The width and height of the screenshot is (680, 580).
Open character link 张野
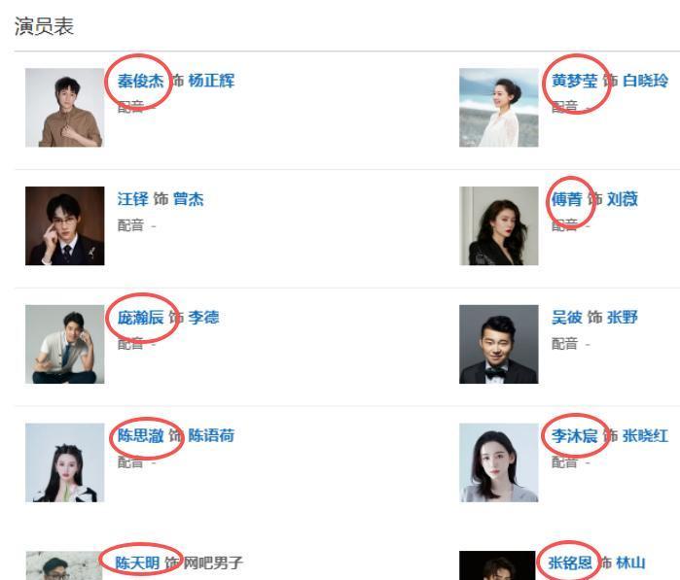coord(623,318)
